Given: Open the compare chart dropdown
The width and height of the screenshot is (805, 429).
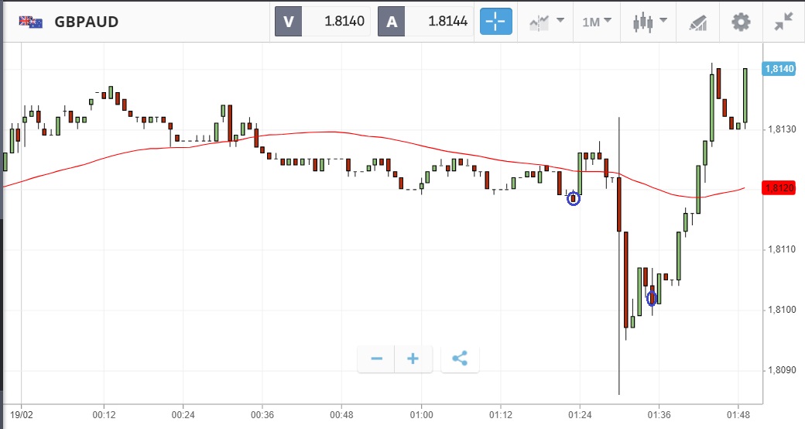Looking at the screenshot, I should [x=546, y=22].
